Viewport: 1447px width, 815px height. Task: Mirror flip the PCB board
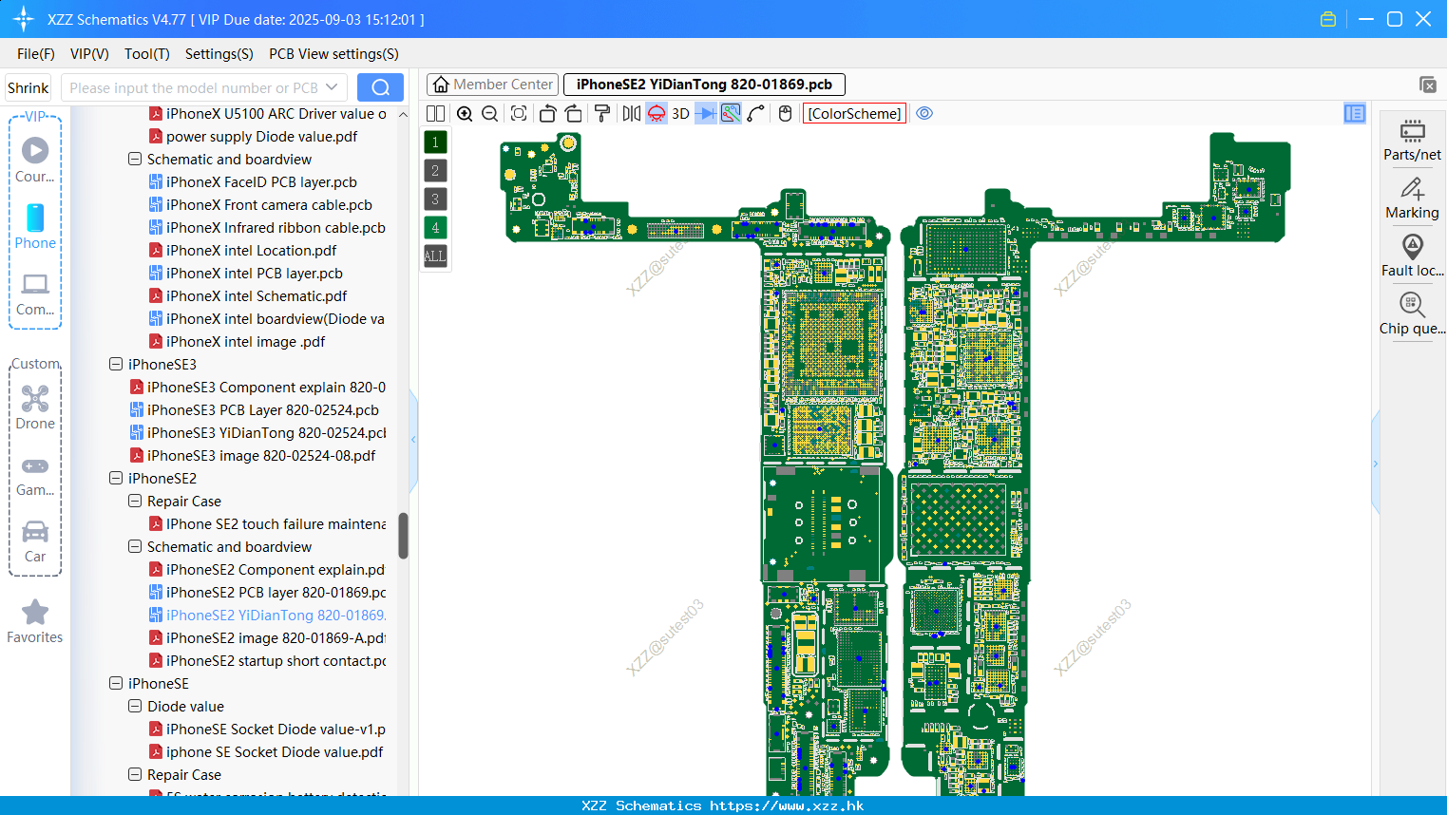pyautogui.click(x=632, y=114)
